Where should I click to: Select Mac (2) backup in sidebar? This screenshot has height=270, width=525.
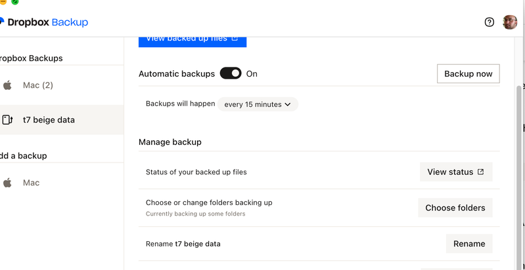tap(38, 85)
